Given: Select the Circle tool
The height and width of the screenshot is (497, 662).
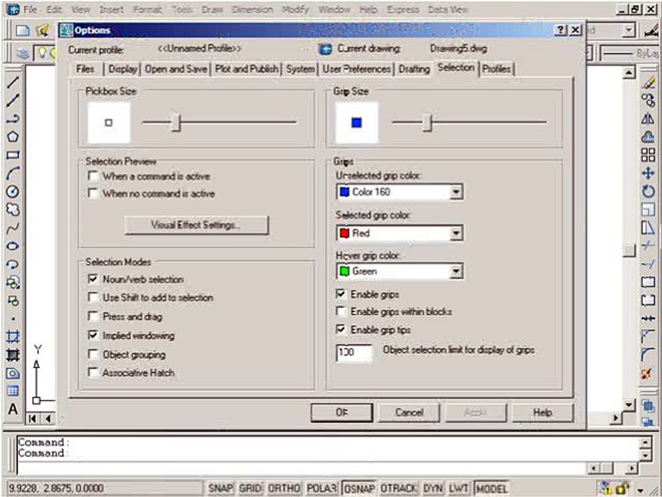Looking at the screenshot, I should pos(12,191).
